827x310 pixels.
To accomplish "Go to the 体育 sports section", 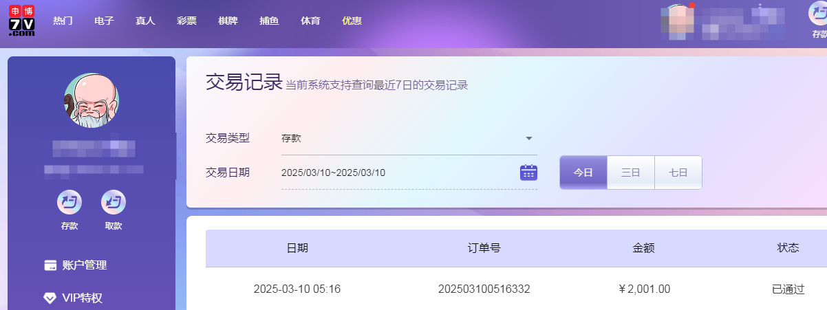I will coord(310,21).
